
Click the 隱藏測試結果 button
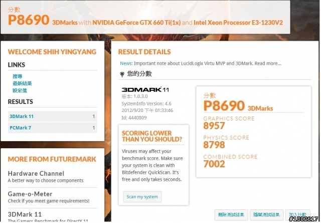[x=266, y=215]
